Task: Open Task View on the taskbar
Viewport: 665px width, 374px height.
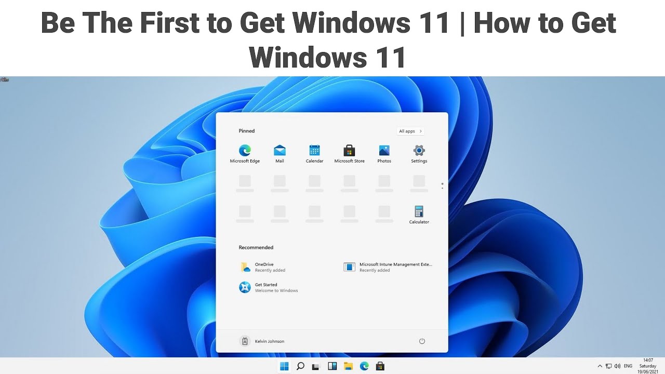Action: tap(315, 367)
